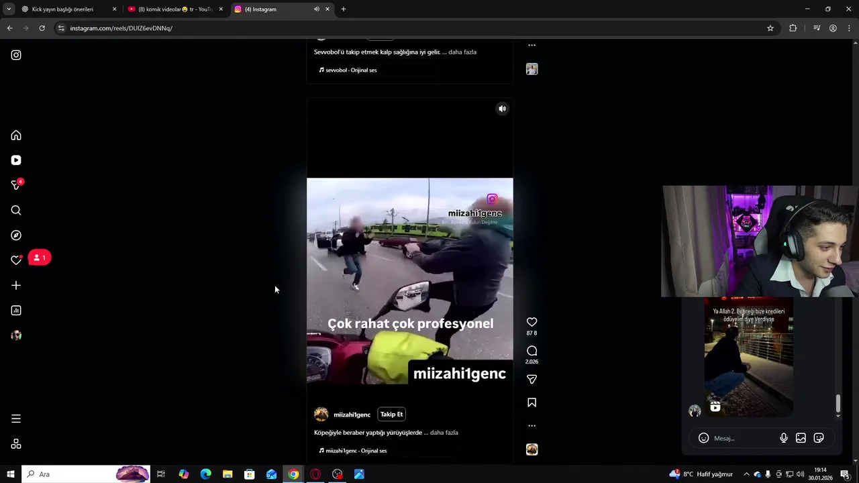Screen dimensions: 859x483
Task: Switch to 'Kick yayın başlığı önerileri' tab
Action: pyautogui.click(x=67, y=9)
